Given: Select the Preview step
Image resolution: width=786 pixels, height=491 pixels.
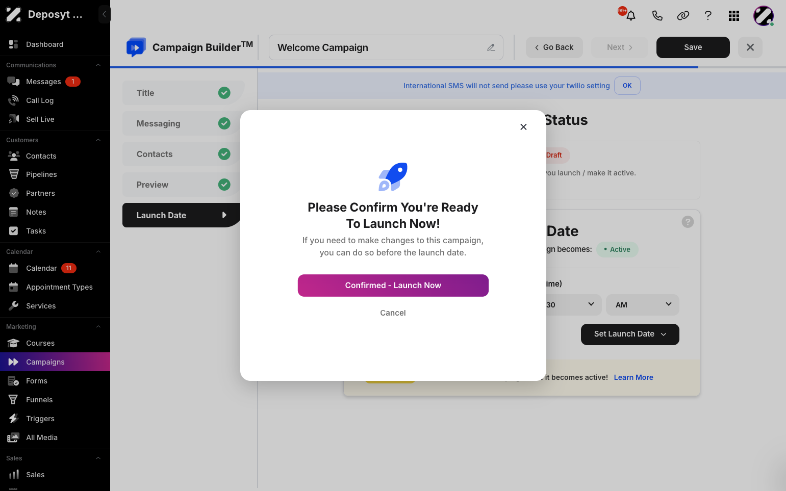Looking at the screenshot, I should coord(181,185).
